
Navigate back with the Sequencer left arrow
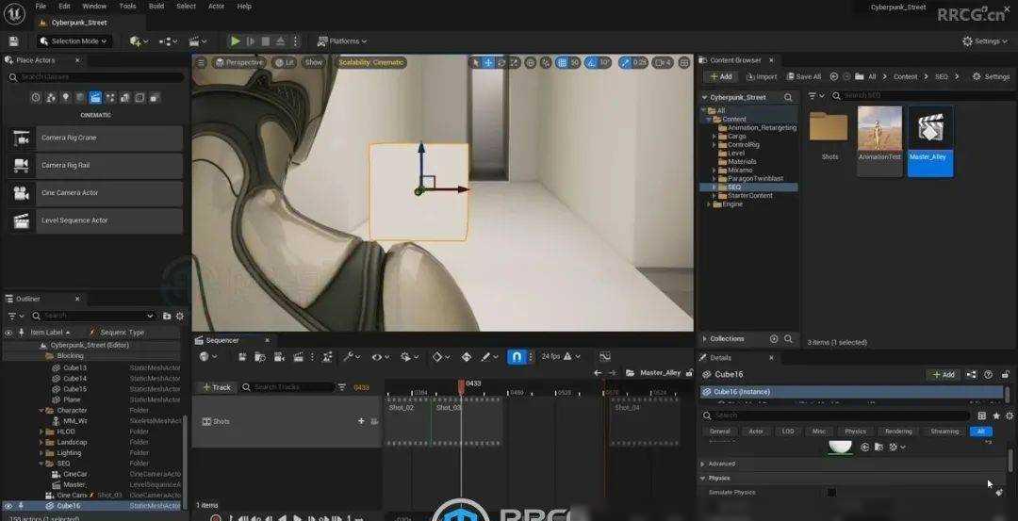click(x=598, y=373)
